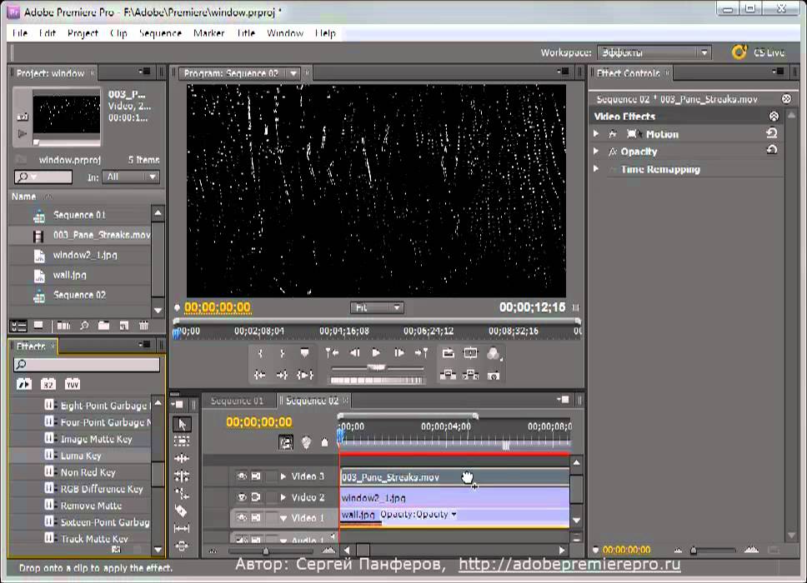Click the Play button in Program monitor

coord(376,352)
